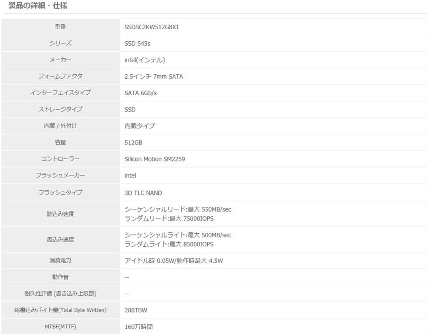Select 総書込みバイト量(Total Byte Written) label
Image resolution: width=428 pixels, height=335 pixels.
61,310
